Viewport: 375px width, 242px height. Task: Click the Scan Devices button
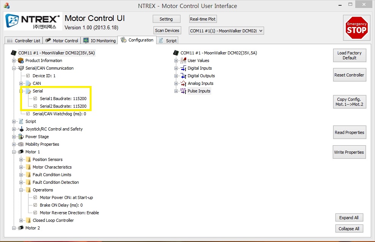(x=167, y=30)
